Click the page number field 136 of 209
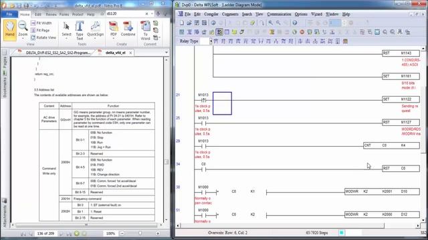 [45, 233]
